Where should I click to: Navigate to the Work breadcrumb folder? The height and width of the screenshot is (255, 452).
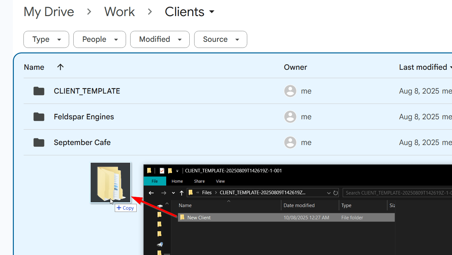[x=120, y=12]
